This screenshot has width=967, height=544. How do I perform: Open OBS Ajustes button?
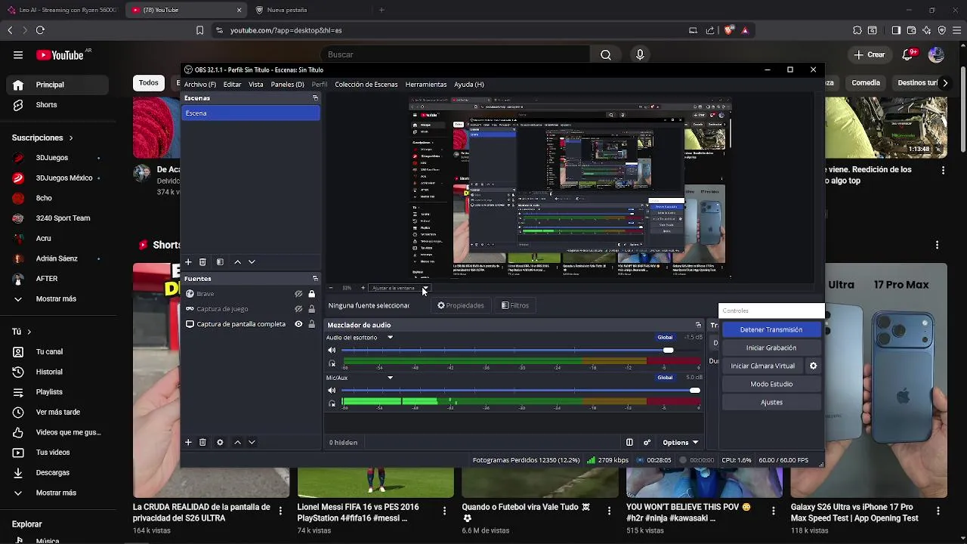(771, 402)
